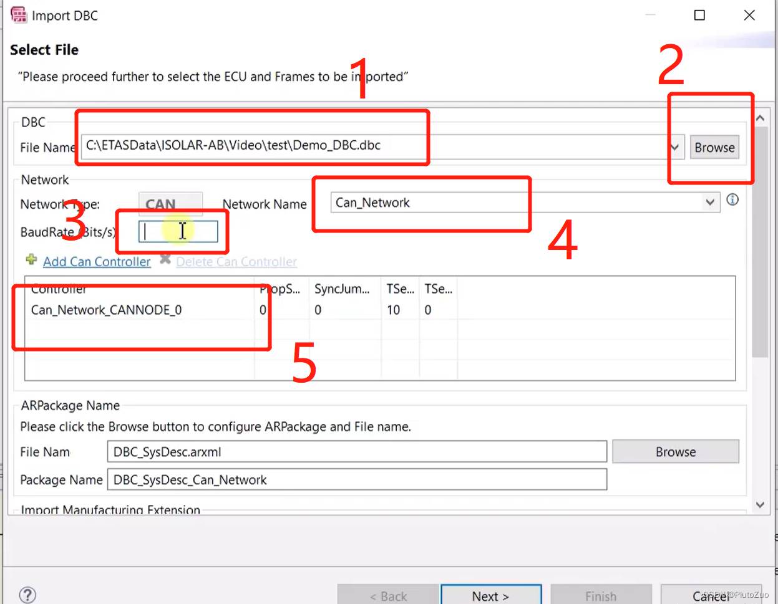Screen dimensions: 778x604
Task: Click the DBC_SysDesc.arxml File Name field
Action: click(x=357, y=452)
